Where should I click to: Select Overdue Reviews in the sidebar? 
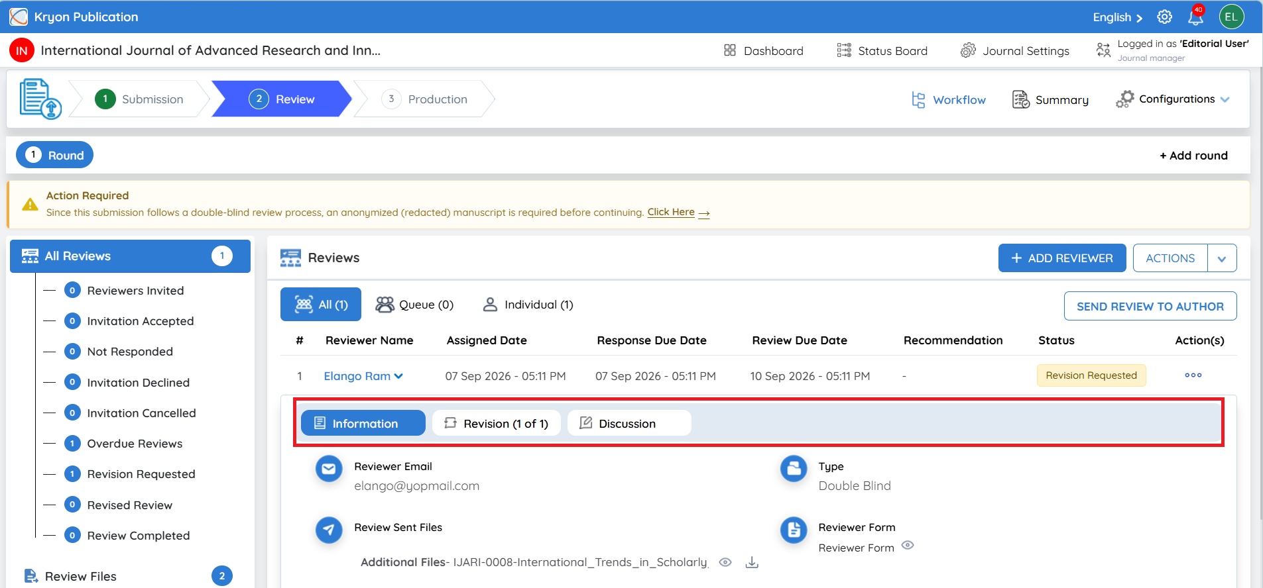[135, 444]
